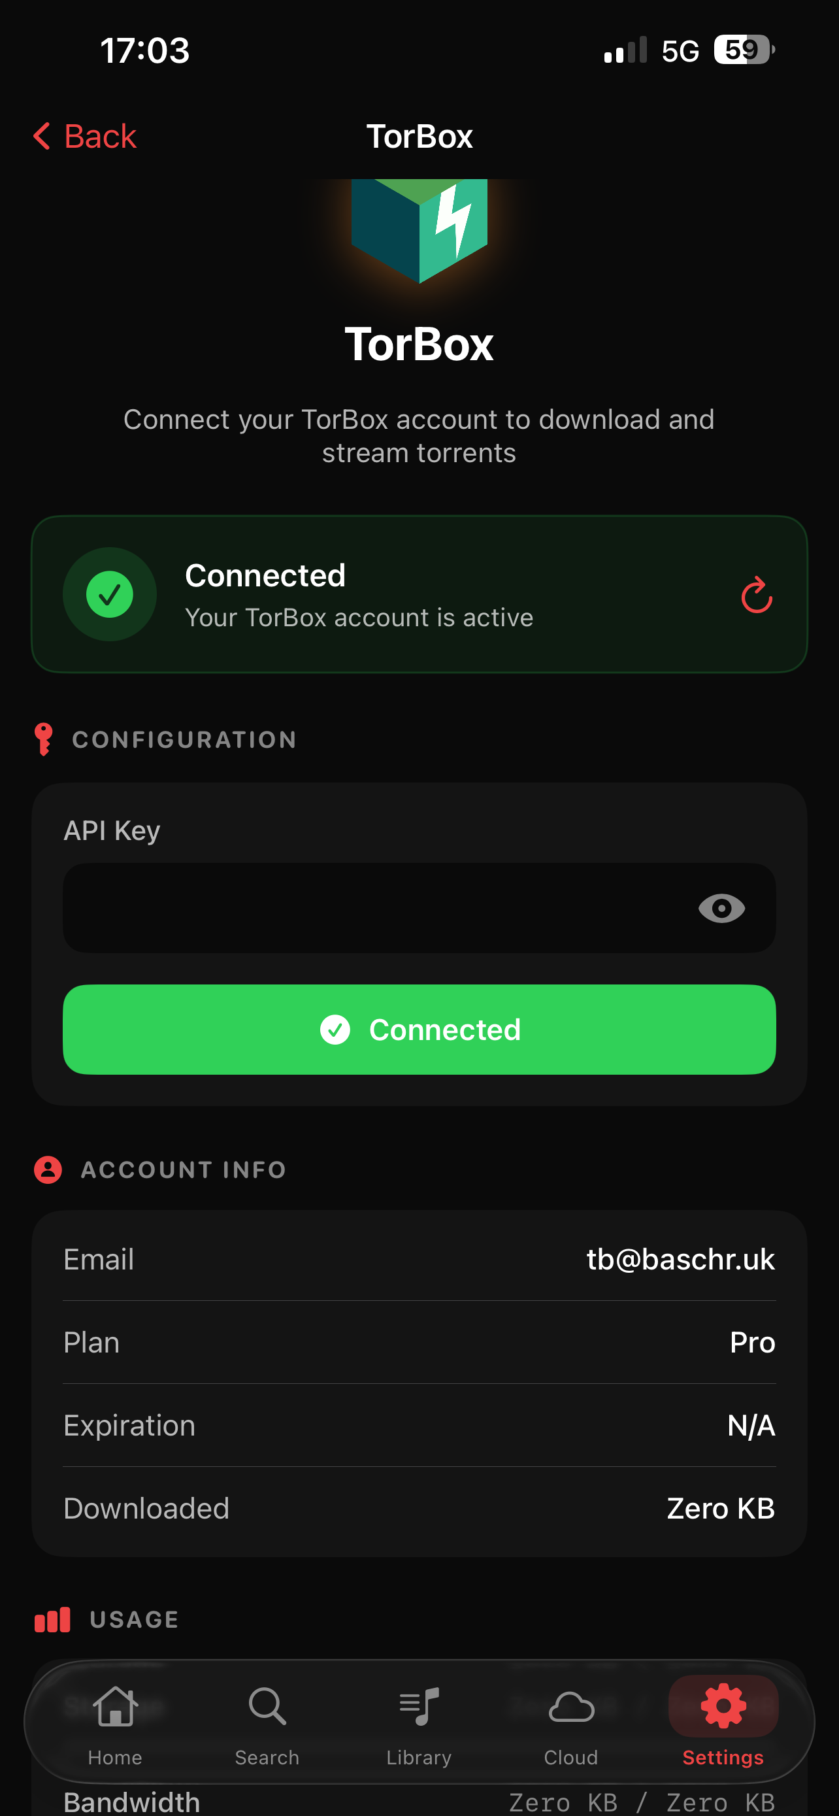Tap the Back link
The width and height of the screenshot is (839, 1816).
[x=100, y=136]
